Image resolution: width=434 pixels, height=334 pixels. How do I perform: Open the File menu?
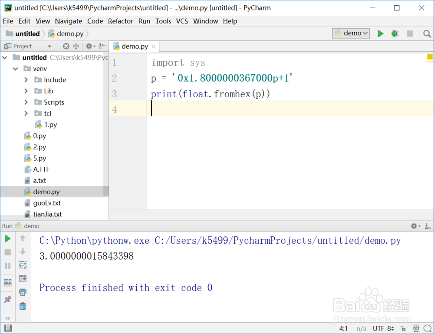[8, 21]
